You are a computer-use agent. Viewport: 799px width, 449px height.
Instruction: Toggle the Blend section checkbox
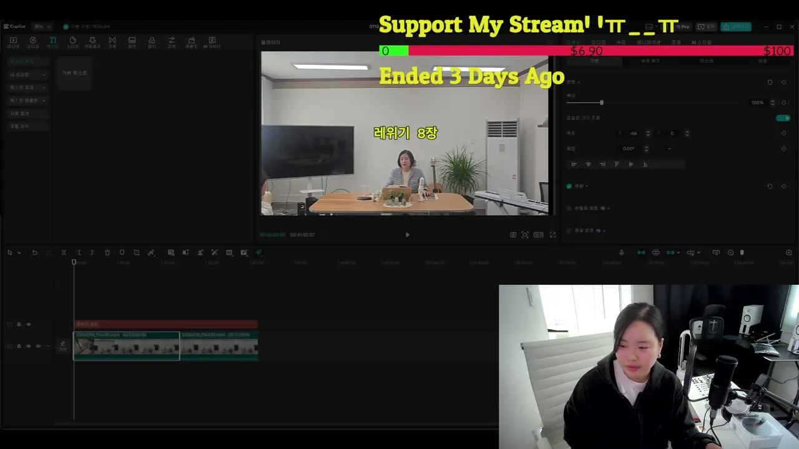pos(569,186)
